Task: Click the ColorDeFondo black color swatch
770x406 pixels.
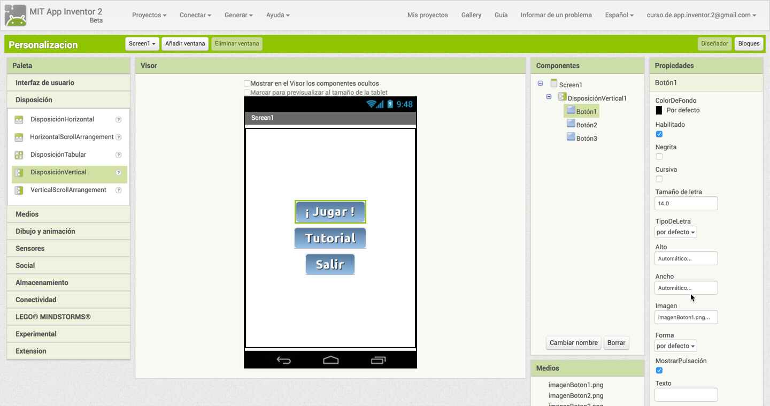Action: (659, 110)
